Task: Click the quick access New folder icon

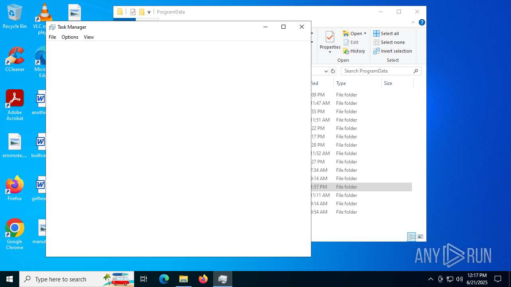Action: [142, 12]
